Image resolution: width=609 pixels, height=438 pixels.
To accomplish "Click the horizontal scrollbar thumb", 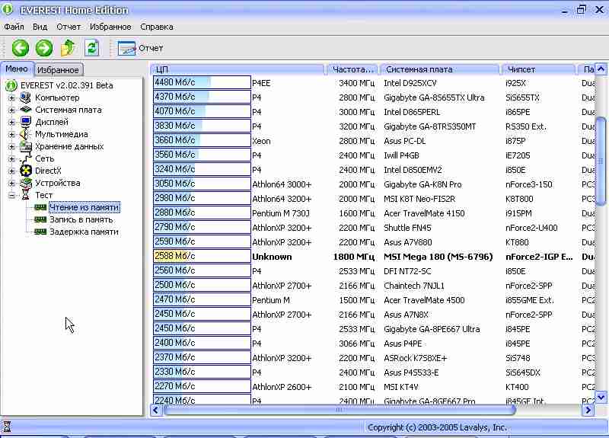I will point(340,410).
